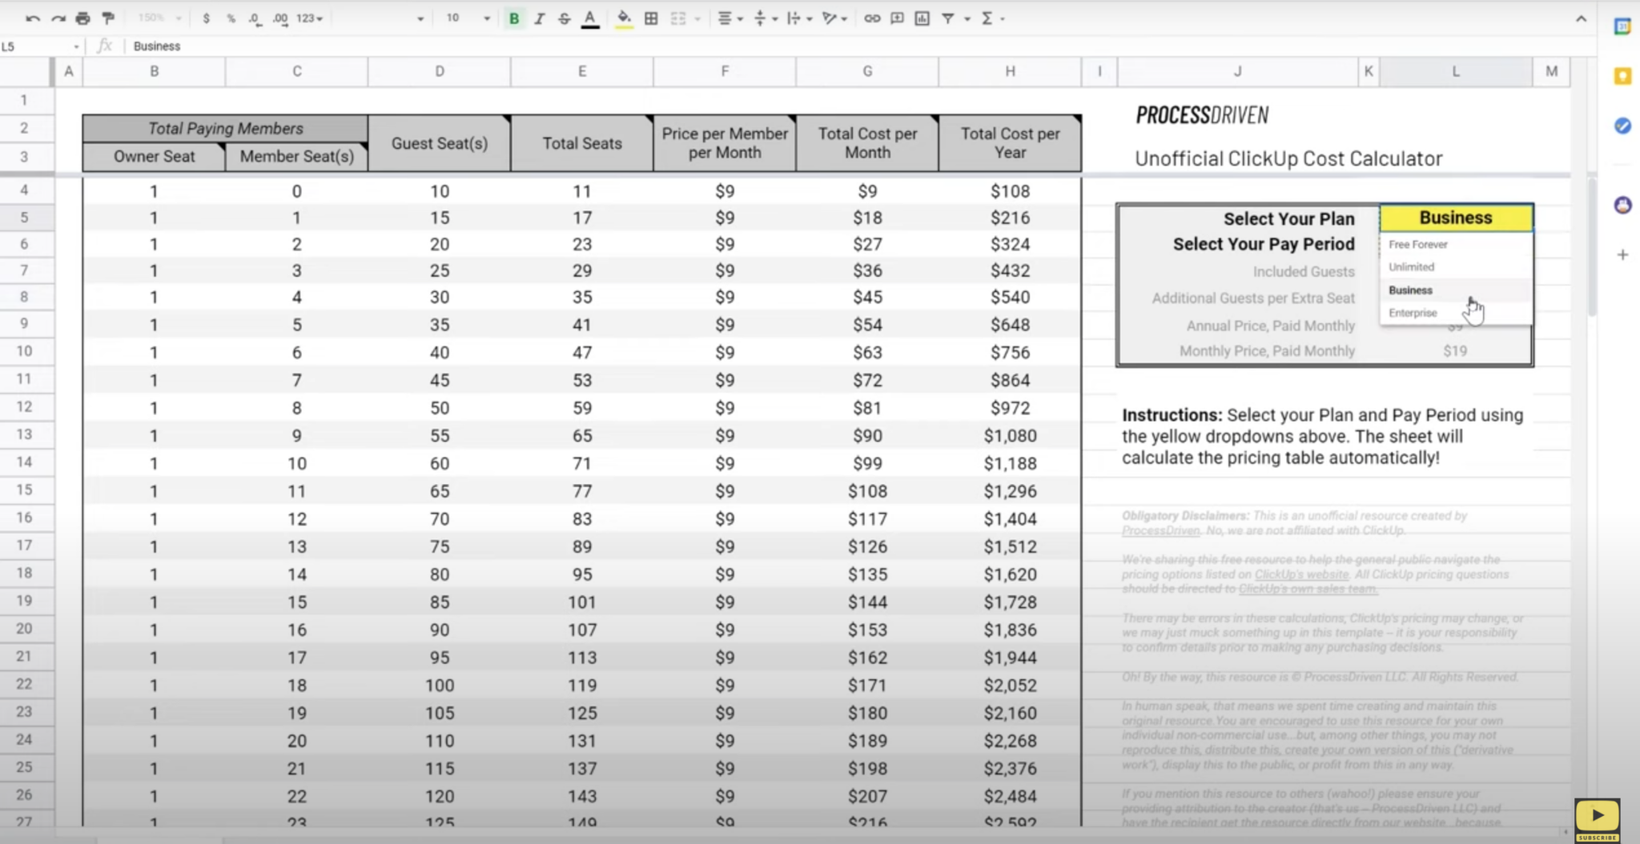Open text rotation dropdown

(834, 18)
